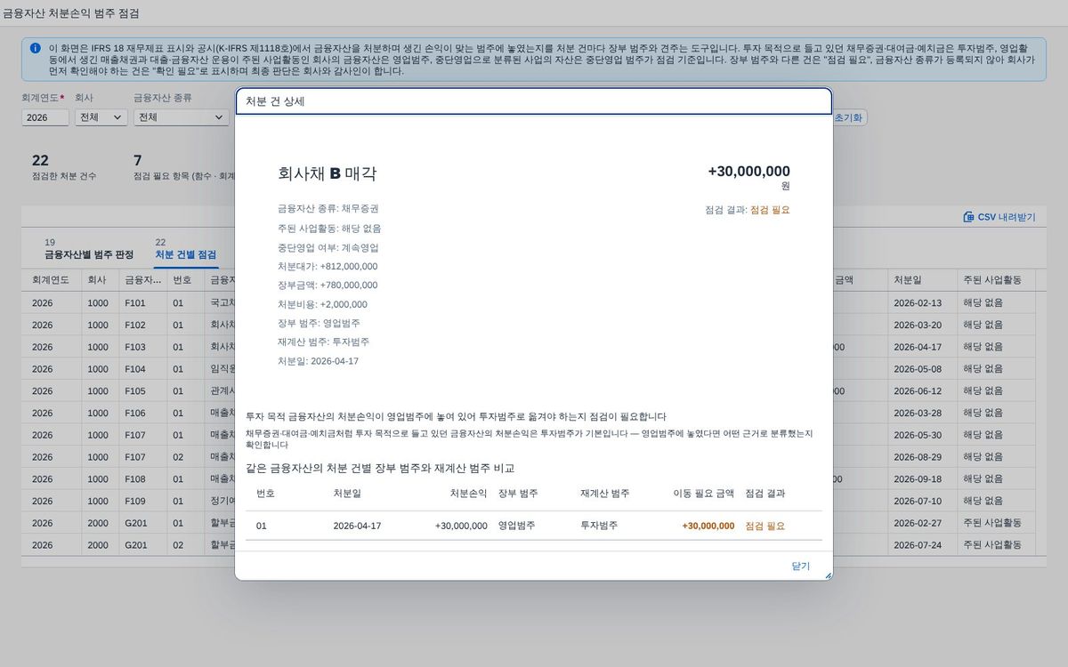Click the F109 asset cell
1068x667 pixels.
tap(142, 501)
